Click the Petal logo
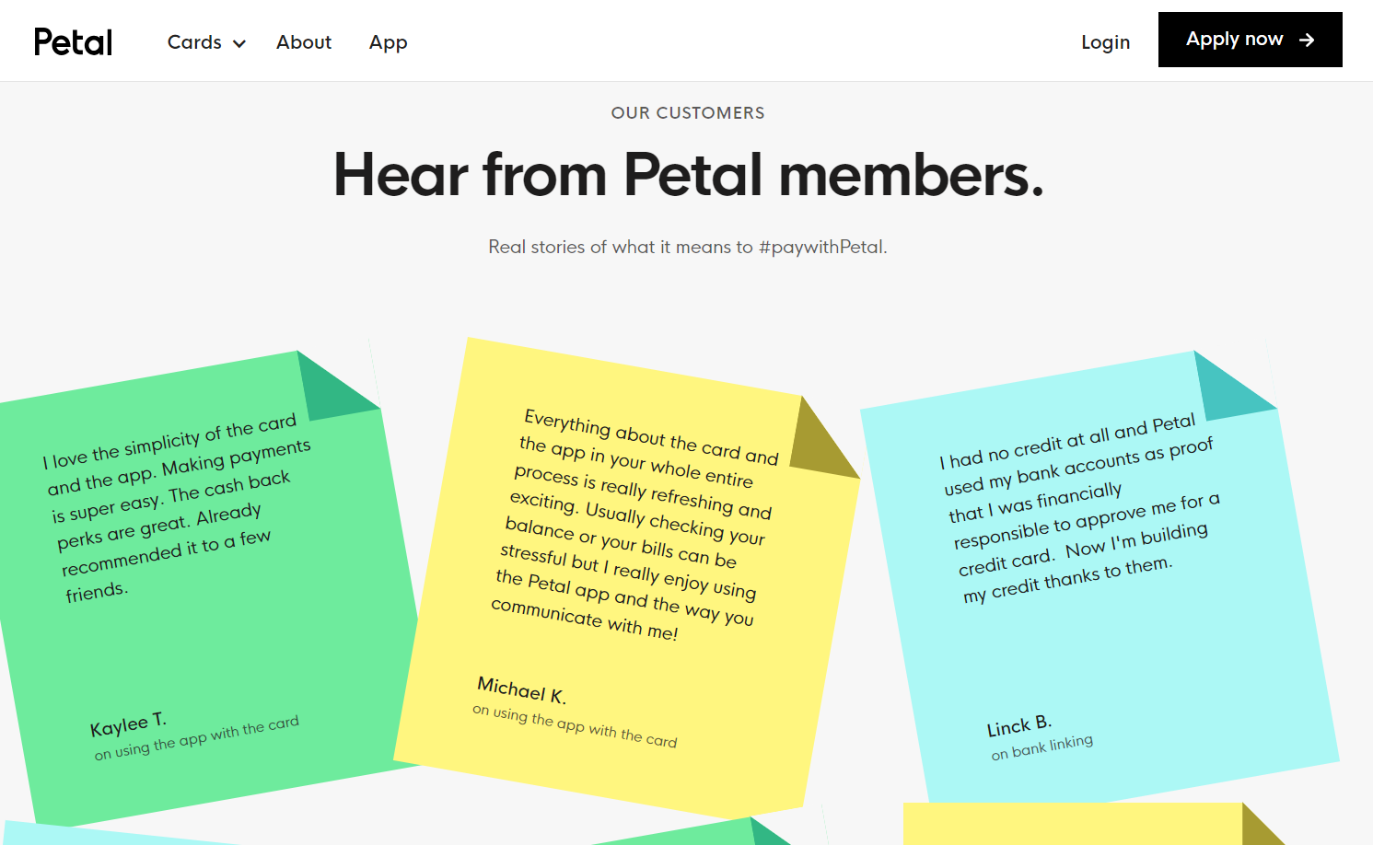Image resolution: width=1373 pixels, height=845 pixels. pyautogui.click(x=73, y=41)
